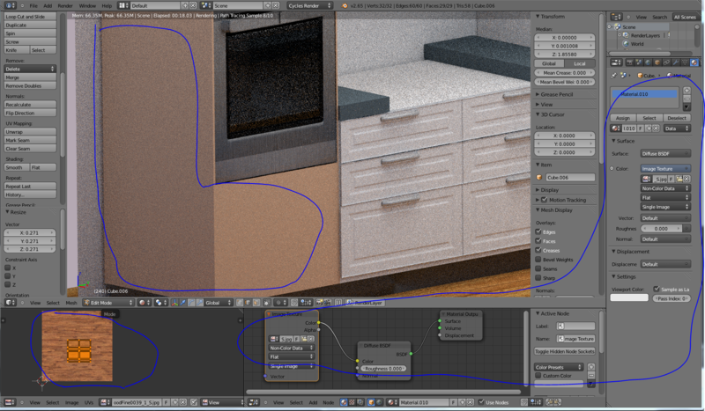The width and height of the screenshot is (705, 411).
Task: Click the Mark Seam button
Action: point(30,140)
